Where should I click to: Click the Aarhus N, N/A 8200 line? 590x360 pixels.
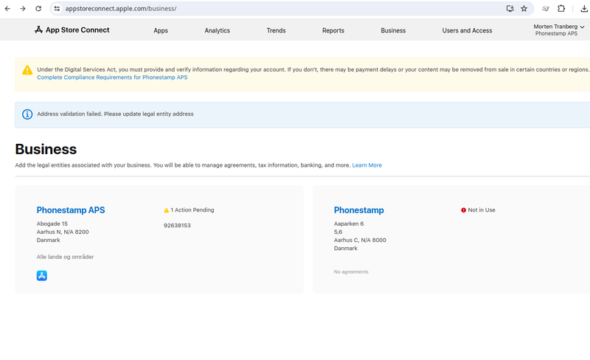[63, 232]
